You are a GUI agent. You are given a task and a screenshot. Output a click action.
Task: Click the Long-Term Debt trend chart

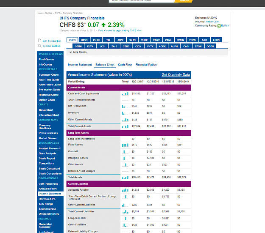(x=125, y=219)
